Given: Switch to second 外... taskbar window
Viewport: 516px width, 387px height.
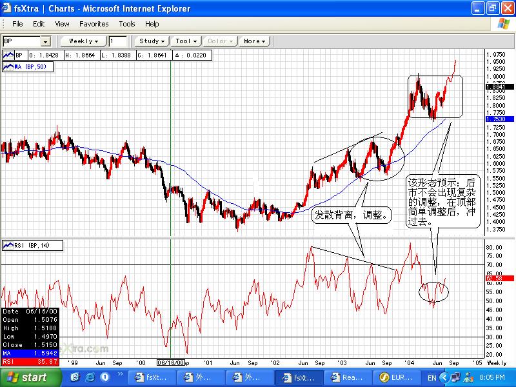Looking at the screenshot, I should click(x=249, y=377).
